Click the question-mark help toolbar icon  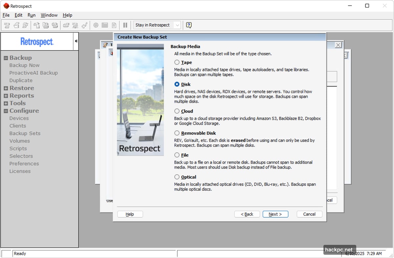[x=188, y=25]
